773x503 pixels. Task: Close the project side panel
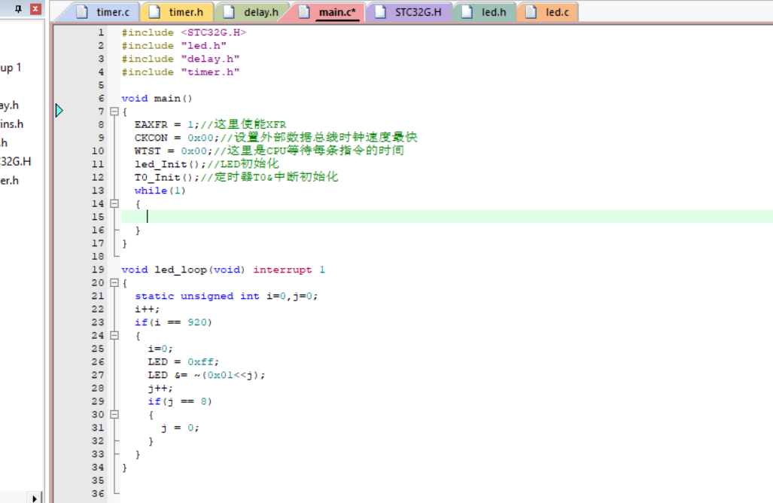tap(35, 8)
